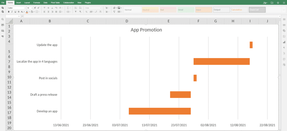Increase font size with A-up icon

[35, 8]
